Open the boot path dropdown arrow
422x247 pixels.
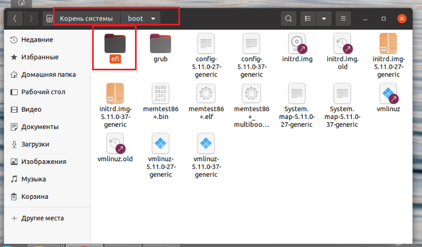153,19
